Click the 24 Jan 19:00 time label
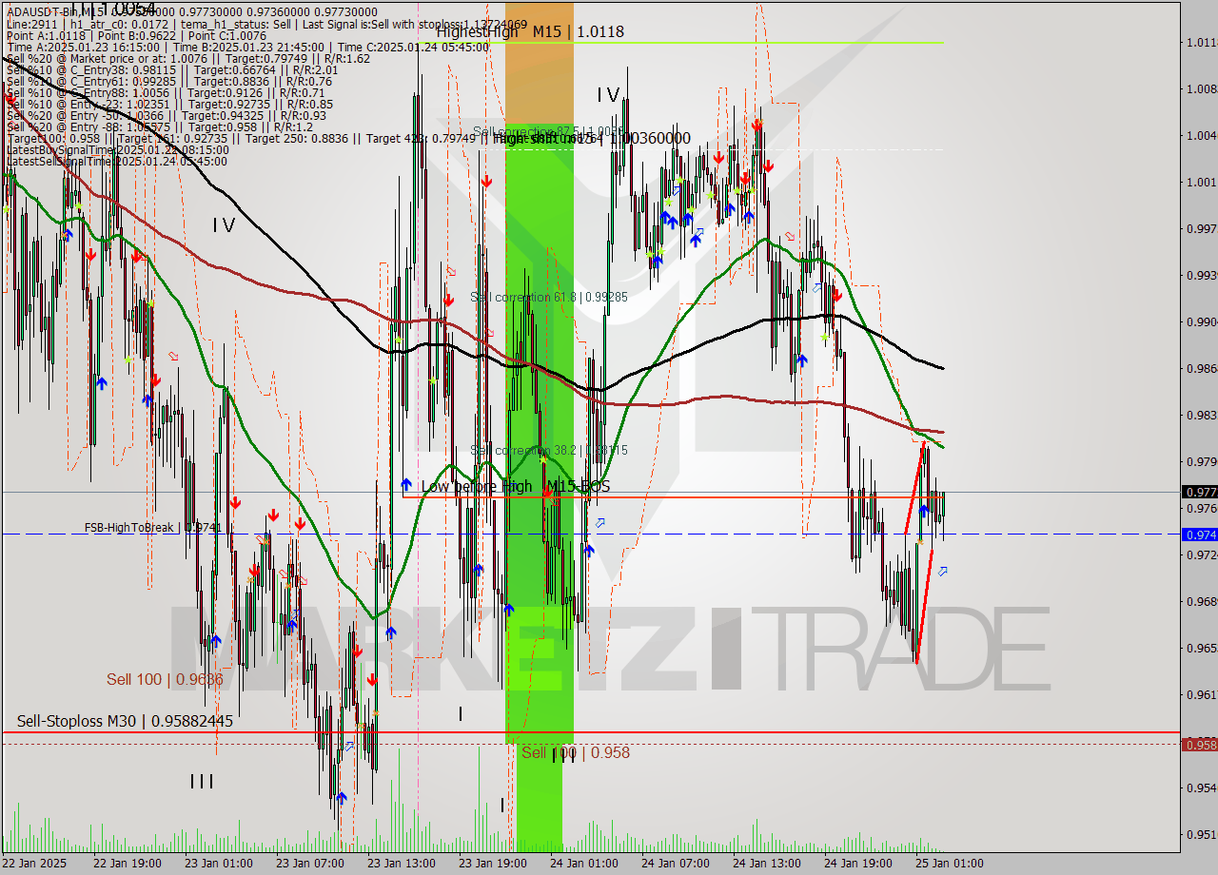Viewport: 1218px width, 875px height. pyautogui.click(x=857, y=864)
